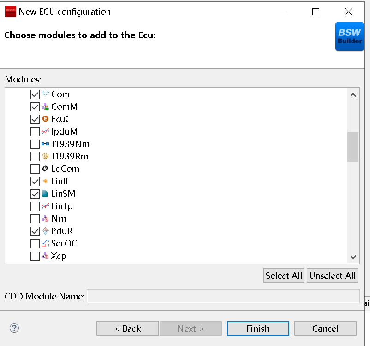
Task: Click the Finish button
Action: click(258, 328)
